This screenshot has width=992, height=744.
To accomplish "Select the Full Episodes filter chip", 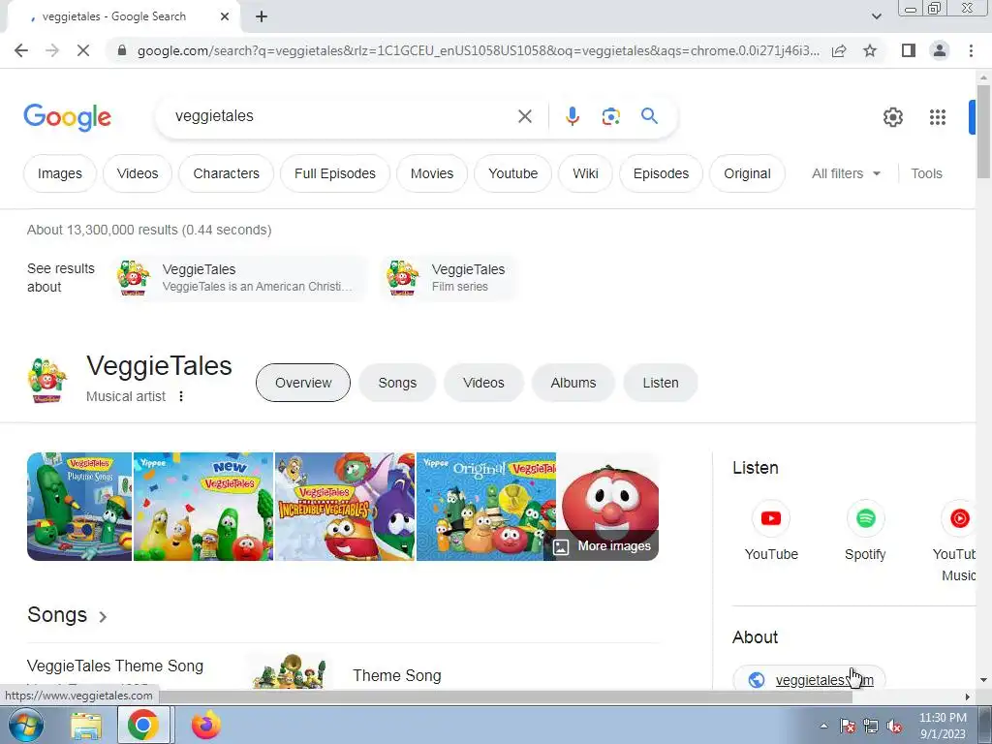I will click(334, 173).
